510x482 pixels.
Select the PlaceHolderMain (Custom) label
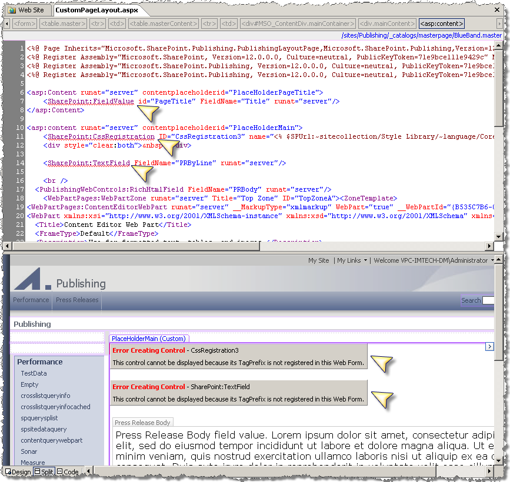149,339
